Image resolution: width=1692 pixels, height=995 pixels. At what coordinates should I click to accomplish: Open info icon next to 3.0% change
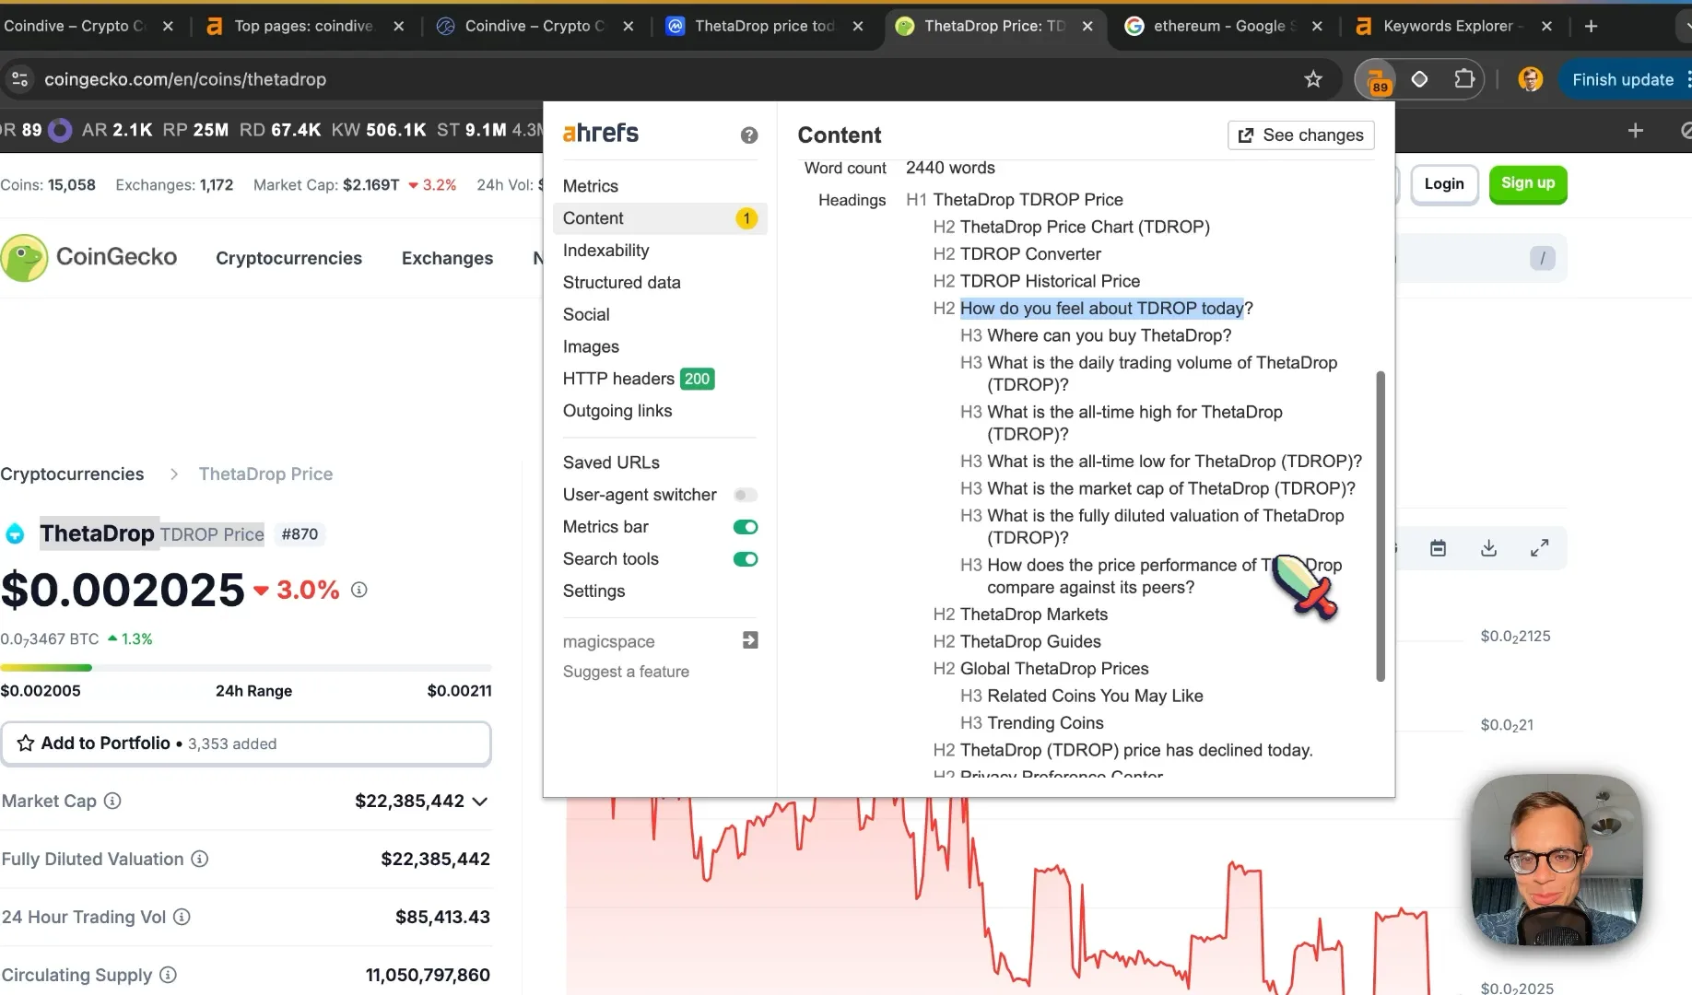coord(359,590)
